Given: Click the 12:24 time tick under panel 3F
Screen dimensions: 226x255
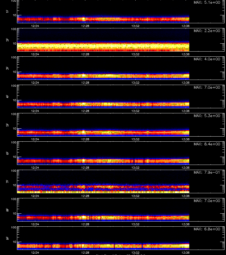Looking at the screenshot, I should coord(35,83).
